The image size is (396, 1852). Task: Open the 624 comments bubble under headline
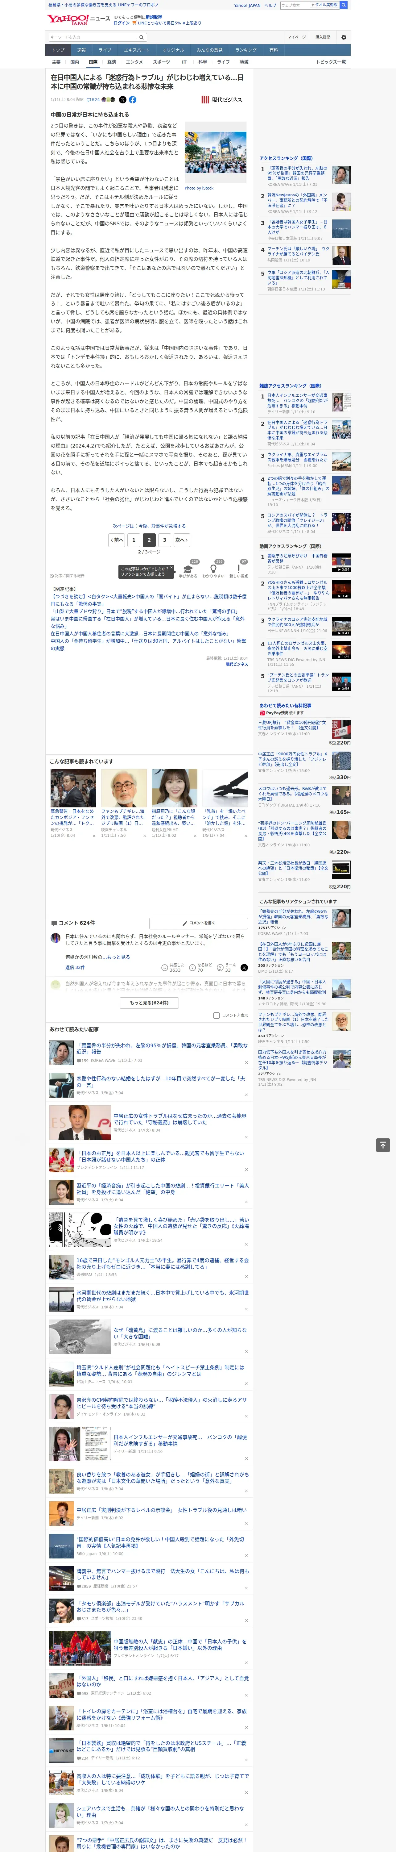(93, 100)
